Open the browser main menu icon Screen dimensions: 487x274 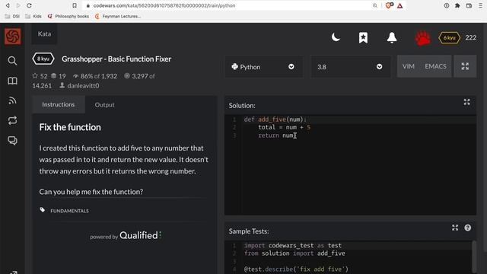pyautogui.click(x=480, y=5)
